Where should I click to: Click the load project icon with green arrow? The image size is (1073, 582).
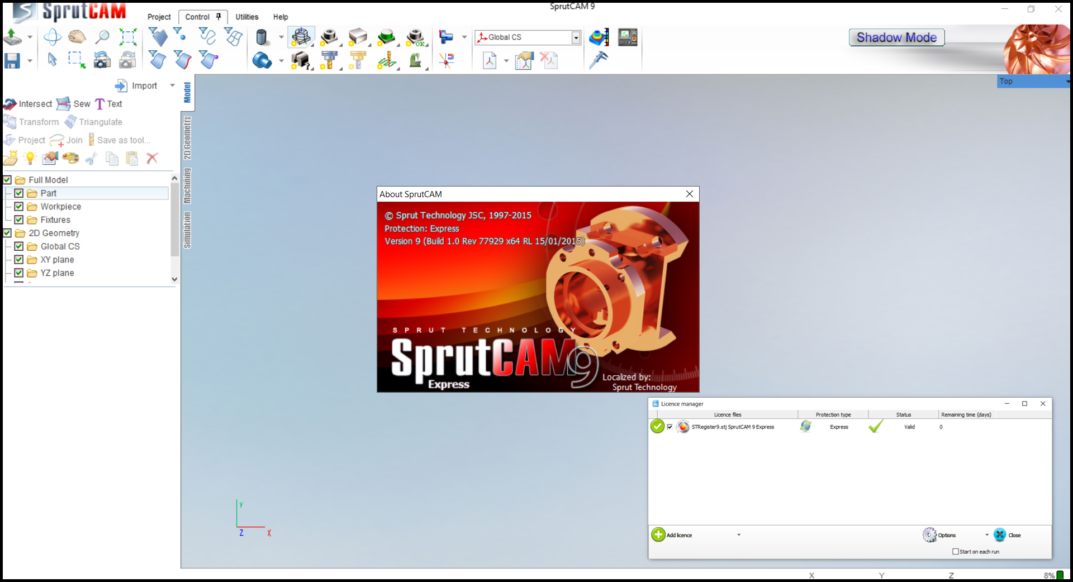point(12,37)
